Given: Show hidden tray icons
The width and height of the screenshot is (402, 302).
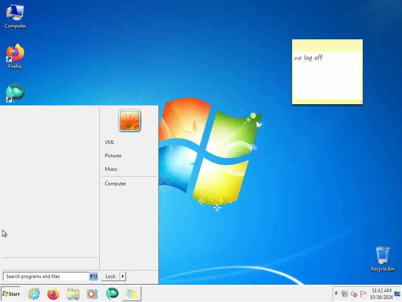Looking at the screenshot, I should click(336, 293).
